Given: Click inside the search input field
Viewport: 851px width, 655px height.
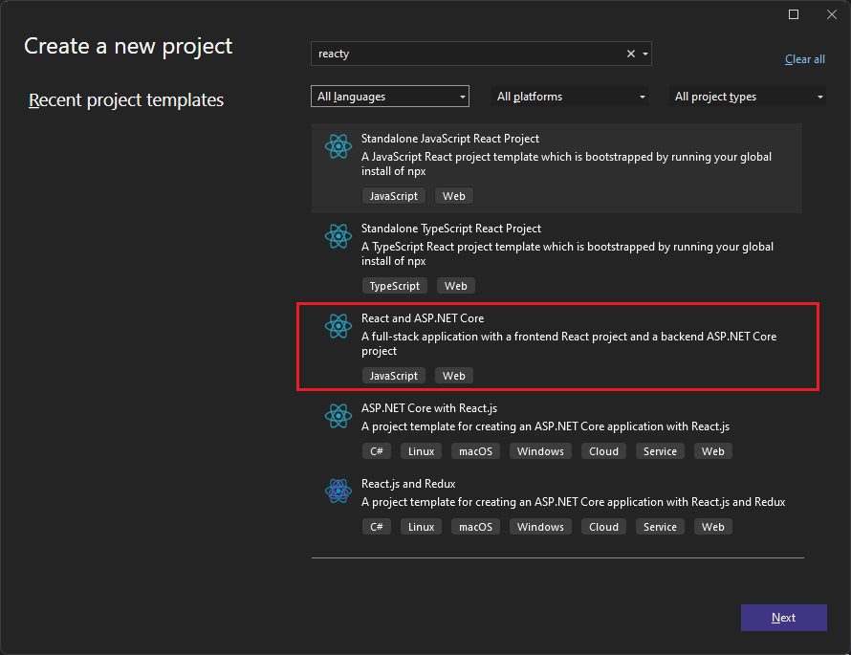Looking at the screenshot, I should coord(469,54).
